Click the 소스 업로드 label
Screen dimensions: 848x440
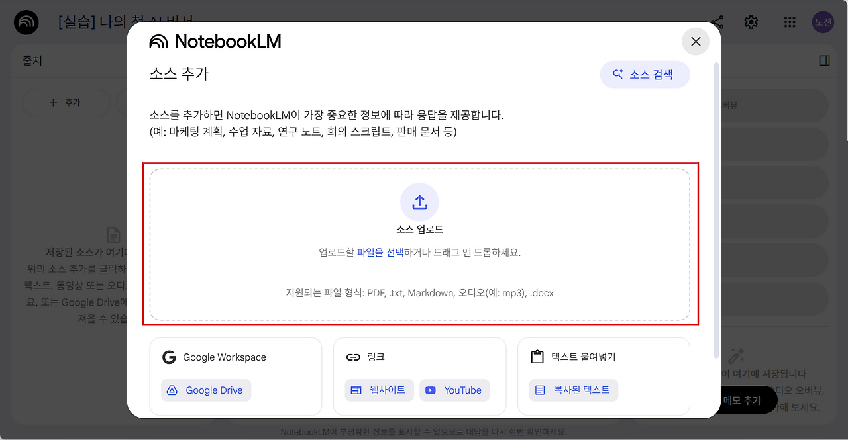(x=419, y=230)
